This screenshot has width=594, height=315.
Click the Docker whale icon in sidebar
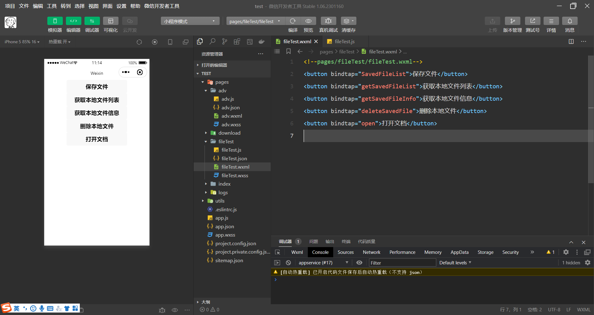(x=262, y=41)
